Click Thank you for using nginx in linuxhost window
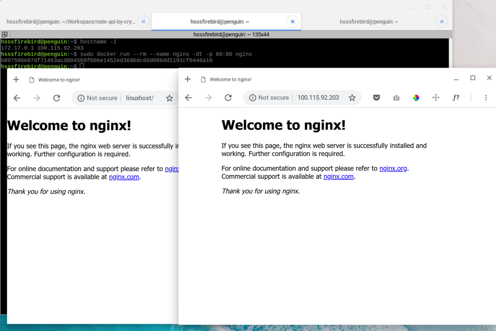The width and height of the screenshot is (496, 331). (46, 191)
